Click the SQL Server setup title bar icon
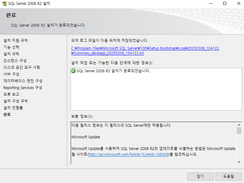The width and height of the screenshot is (244, 183). tap(4, 3)
